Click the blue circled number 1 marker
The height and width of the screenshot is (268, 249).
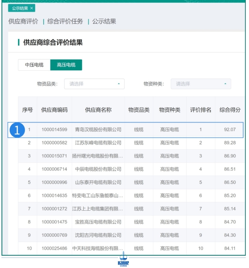[18, 130]
